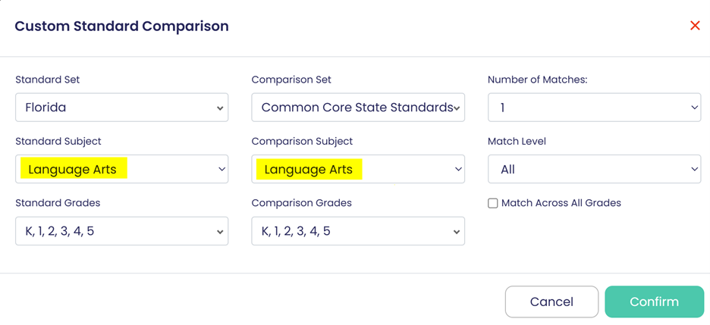Click the Comparison Set field label
This screenshot has height=325, width=710.
click(x=291, y=80)
